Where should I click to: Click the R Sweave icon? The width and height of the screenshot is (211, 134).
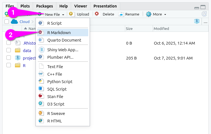point(41,113)
